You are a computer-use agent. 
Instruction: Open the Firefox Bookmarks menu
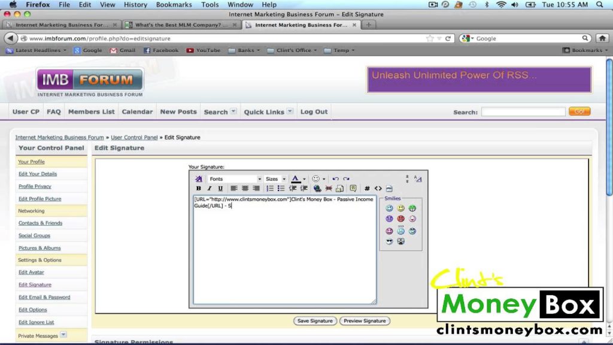[174, 5]
